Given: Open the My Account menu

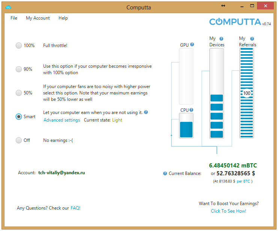Looking at the screenshot, I should coord(38,18).
